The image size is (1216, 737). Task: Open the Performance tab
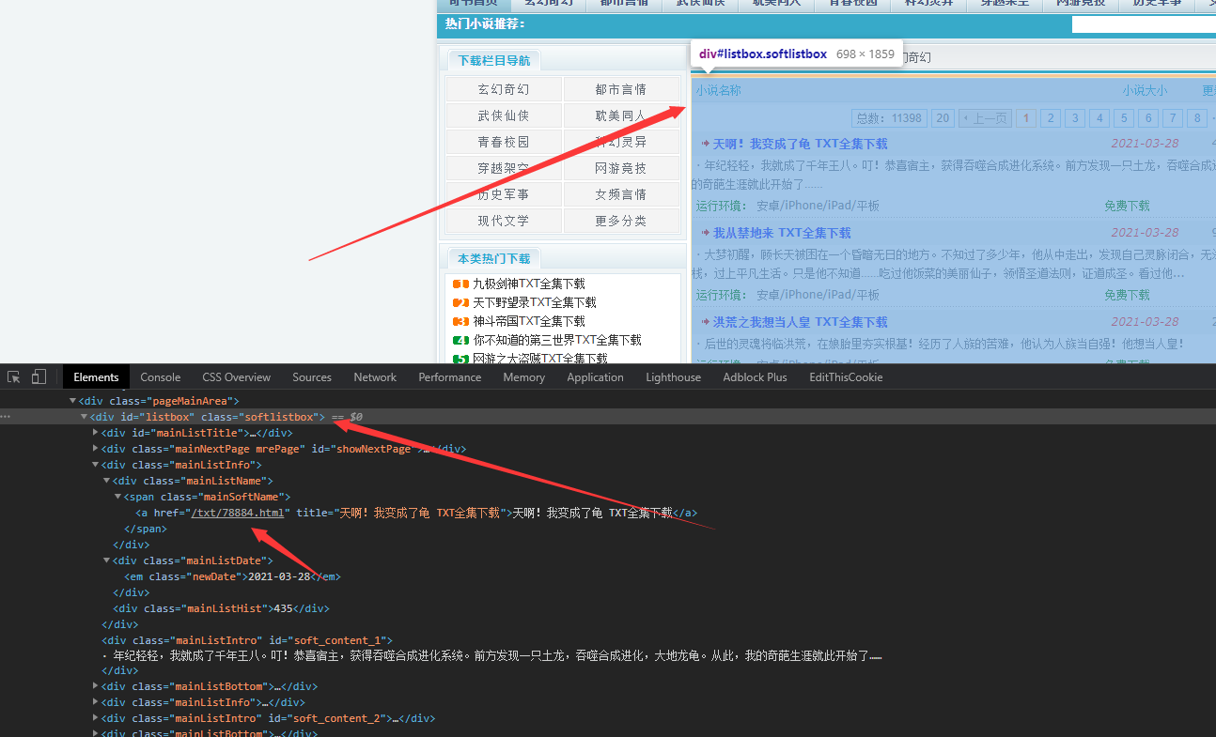(450, 376)
